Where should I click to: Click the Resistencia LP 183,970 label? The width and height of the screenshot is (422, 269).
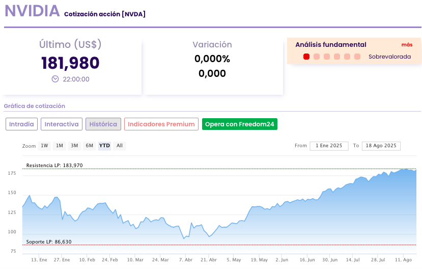pos(54,166)
